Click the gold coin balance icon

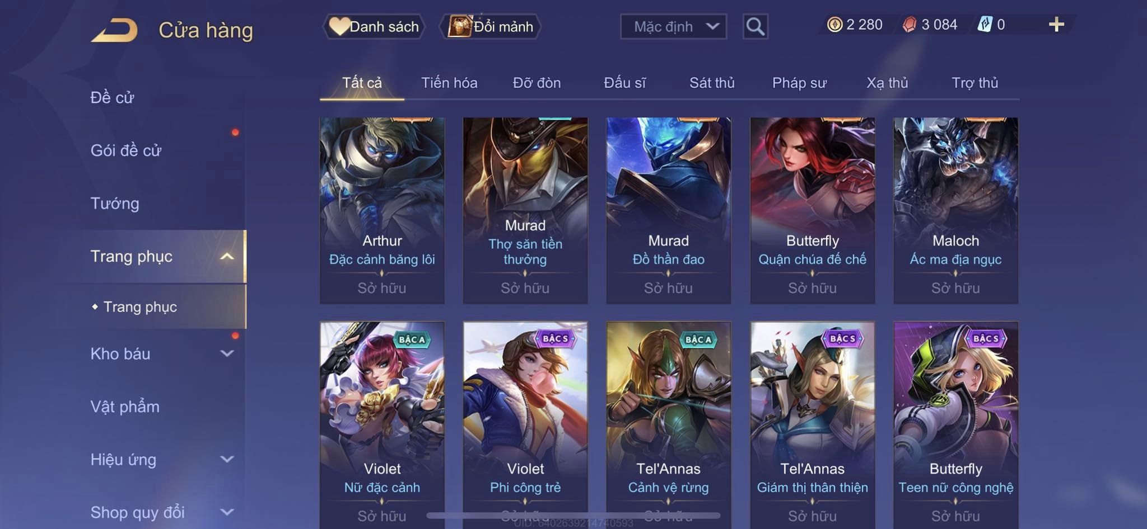(x=834, y=25)
